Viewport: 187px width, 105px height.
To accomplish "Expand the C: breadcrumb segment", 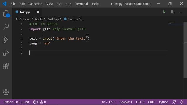I will point(18,19).
